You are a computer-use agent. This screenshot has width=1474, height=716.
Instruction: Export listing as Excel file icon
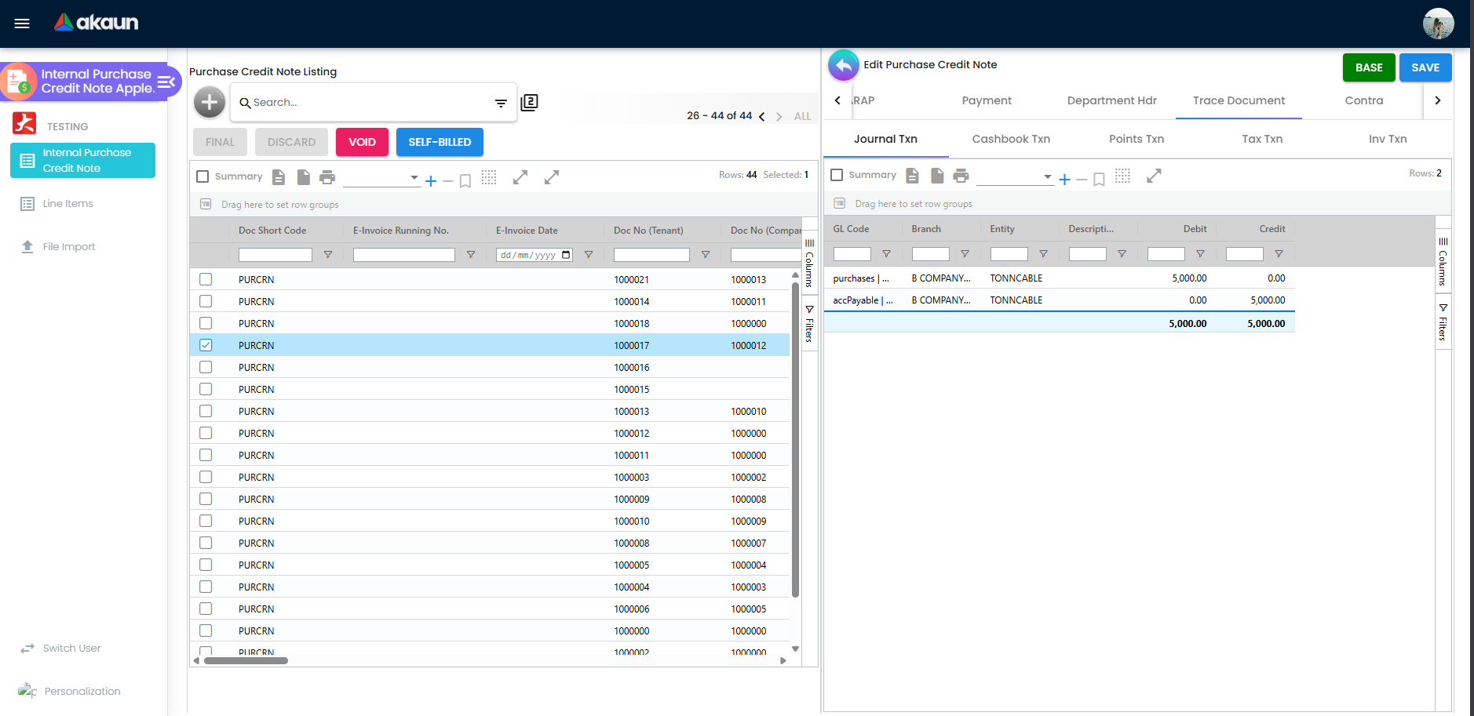click(x=304, y=177)
